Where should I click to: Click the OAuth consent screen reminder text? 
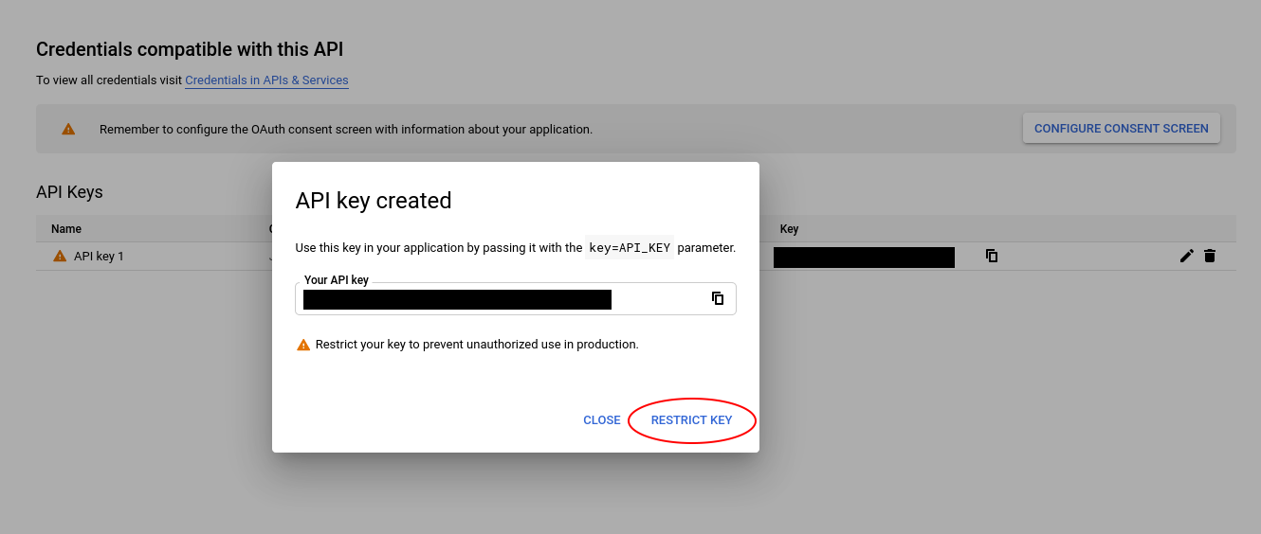point(346,130)
